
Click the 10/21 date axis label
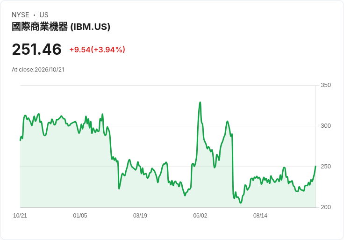20,216
